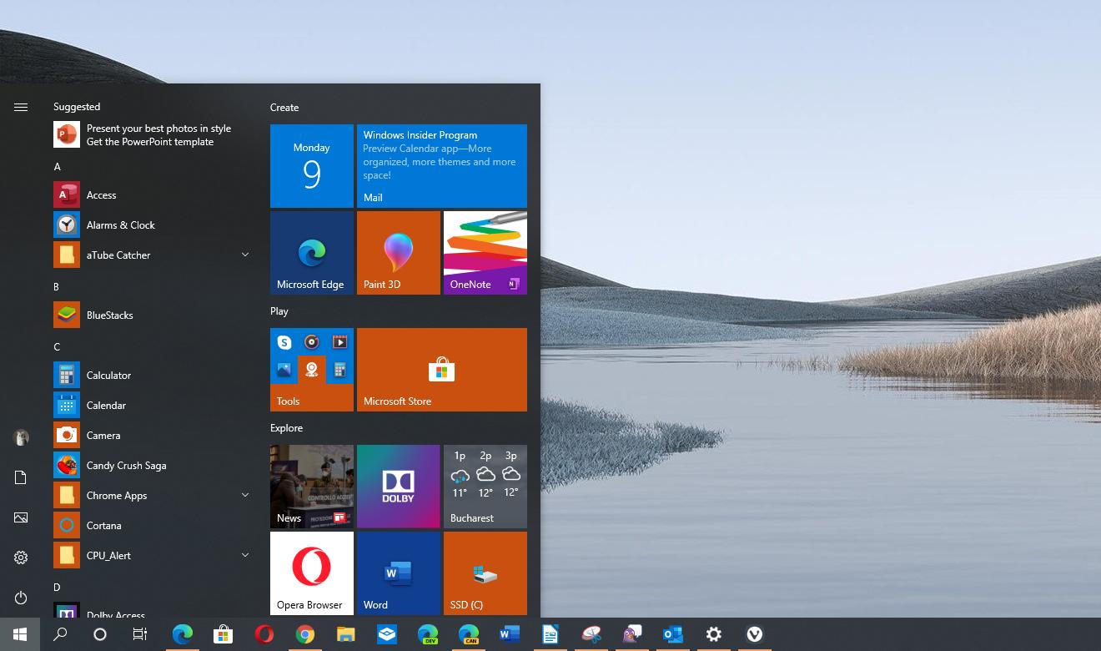Open the Power menu in the sidebar
The image size is (1101, 651).
[x=20, y=598]
